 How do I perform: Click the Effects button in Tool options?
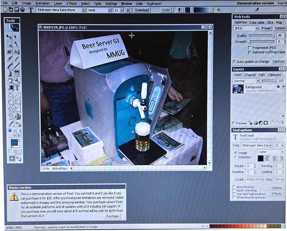coord(277,194)
